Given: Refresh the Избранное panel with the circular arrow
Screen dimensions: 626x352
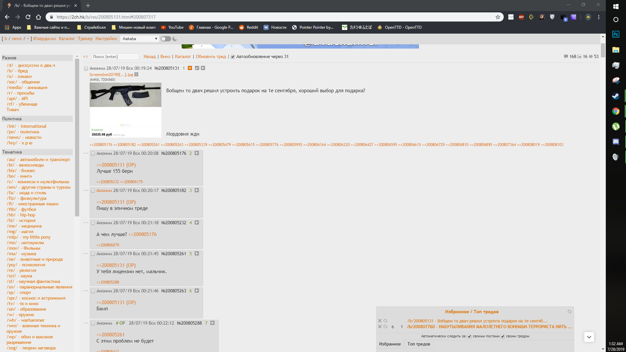Looking at the screenshot, I should (569, 312).
